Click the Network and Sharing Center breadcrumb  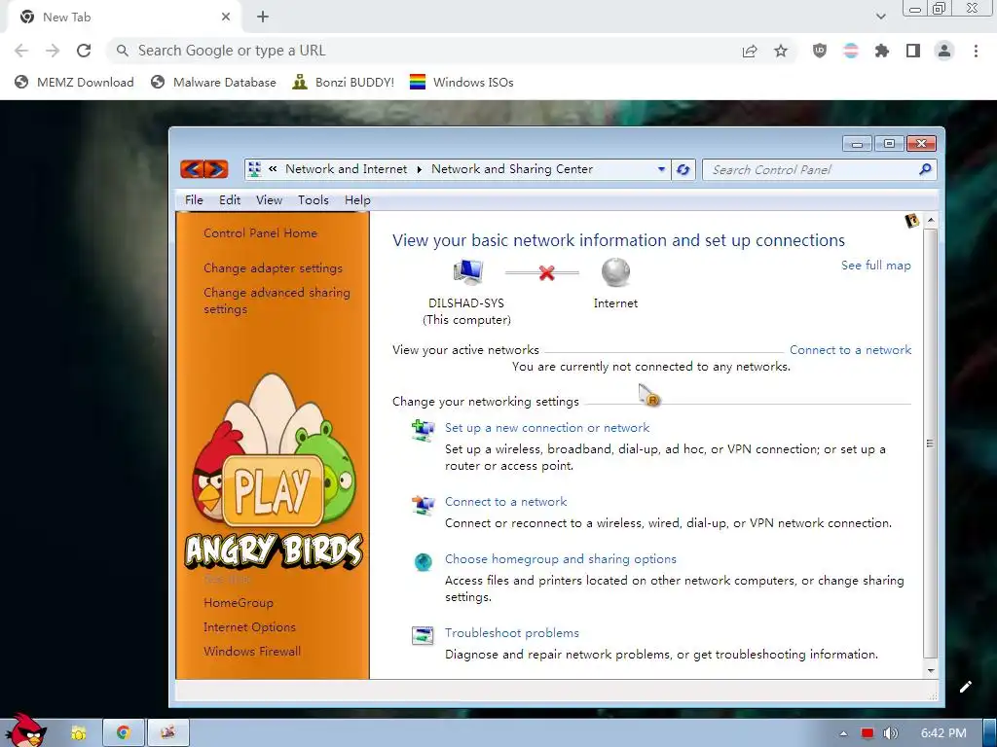(512, 169)
